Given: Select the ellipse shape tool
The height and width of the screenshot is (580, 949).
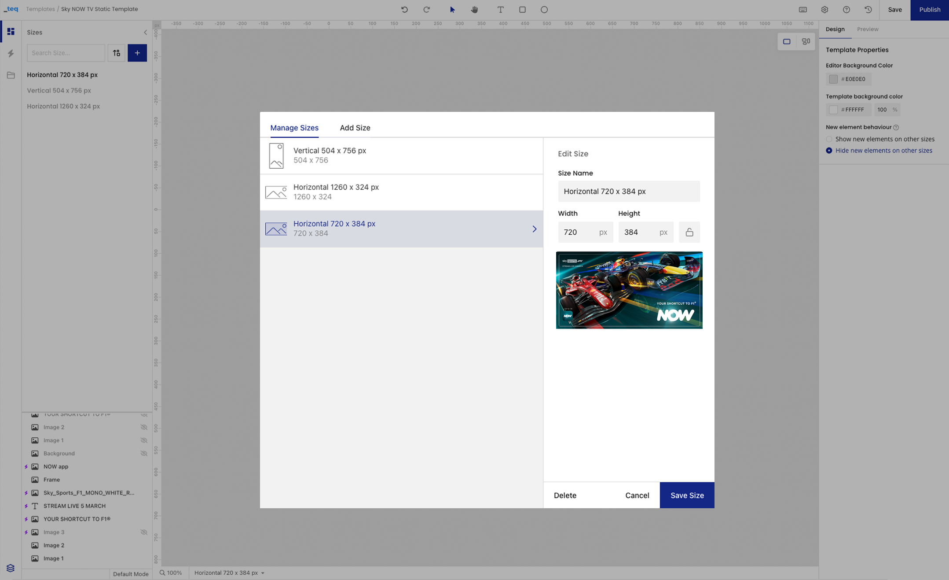Looking at the screenshot, I should point(544,10).
